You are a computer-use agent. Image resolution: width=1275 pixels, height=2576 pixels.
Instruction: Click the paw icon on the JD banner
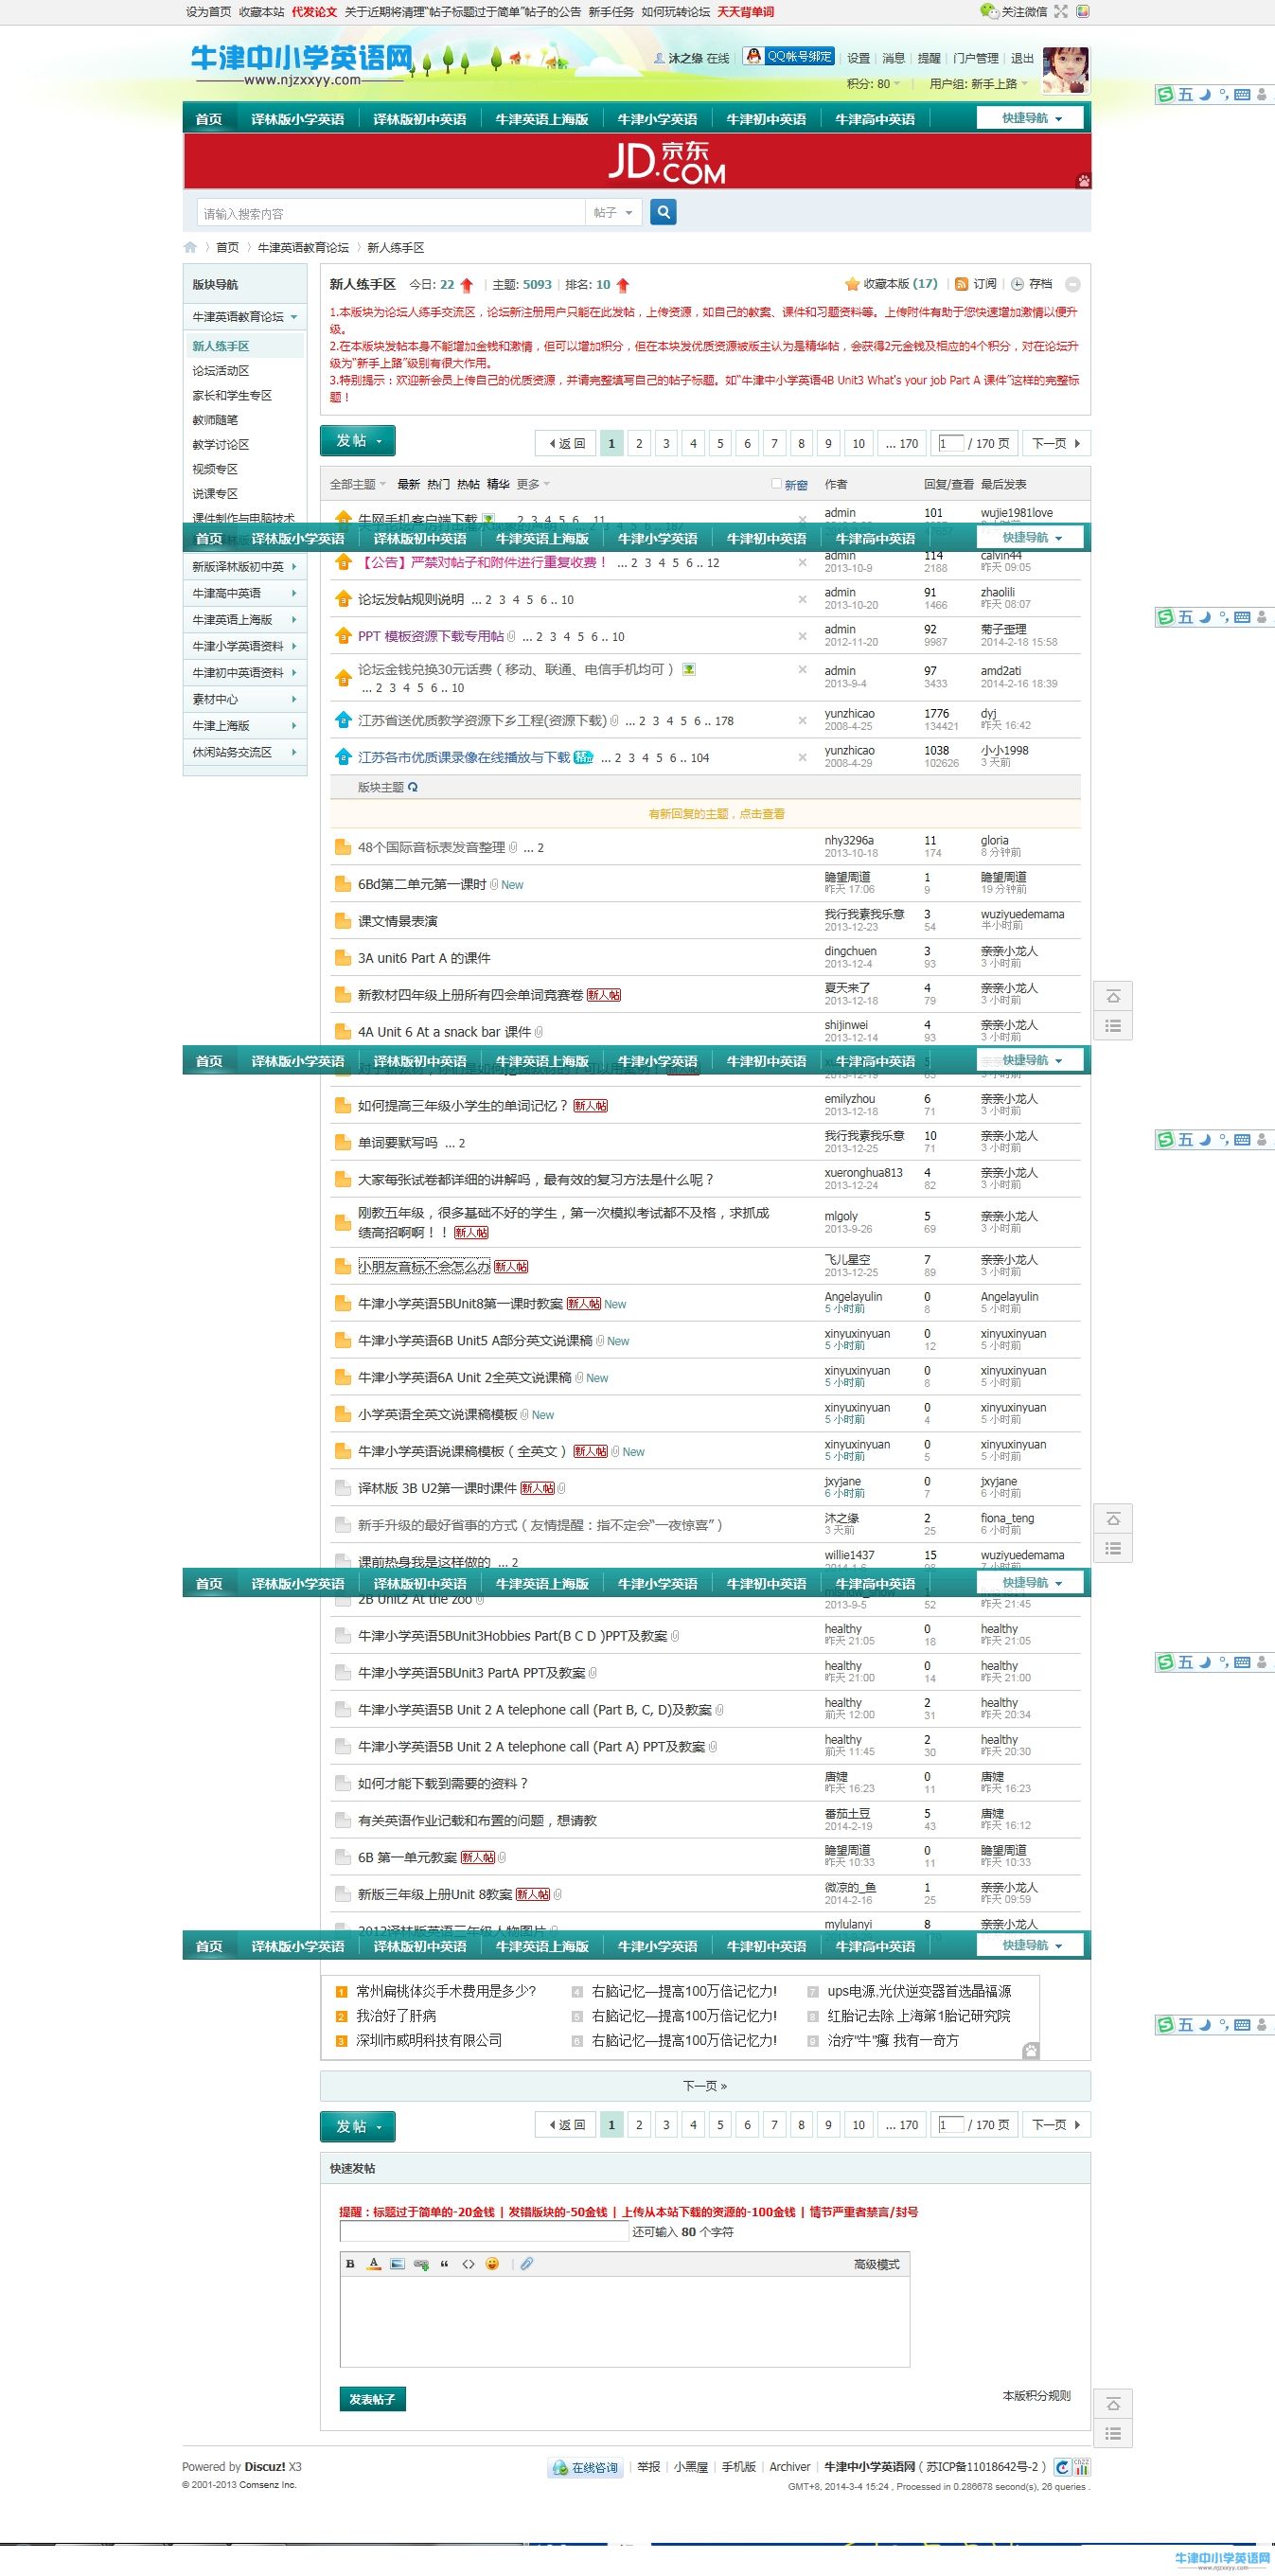(x=1083, y=181)
